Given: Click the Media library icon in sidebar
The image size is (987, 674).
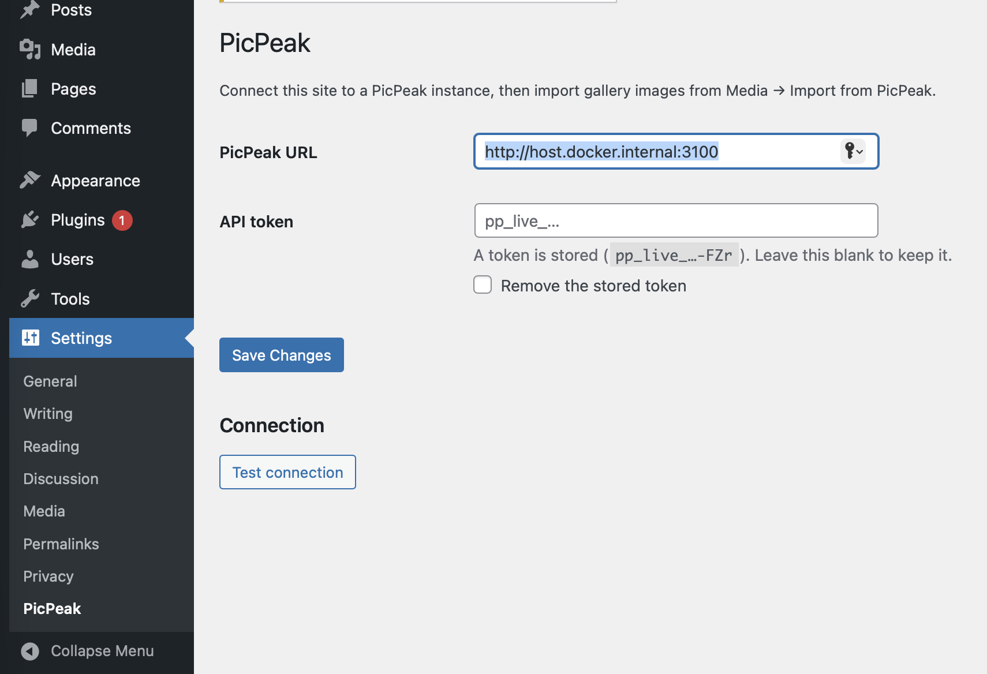Looking at the screenshot, I should tap(30, 50).
